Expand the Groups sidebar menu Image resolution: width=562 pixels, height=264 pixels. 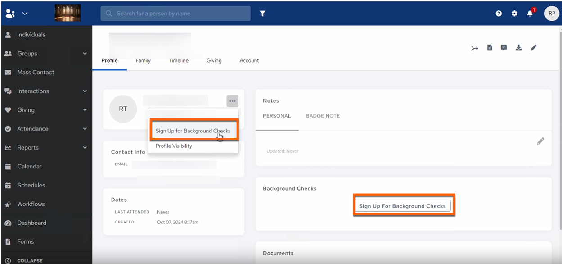(x=85, y=54)
